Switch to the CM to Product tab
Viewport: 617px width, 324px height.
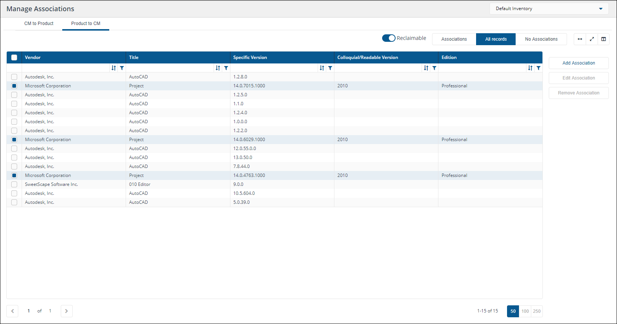(39, 24)
